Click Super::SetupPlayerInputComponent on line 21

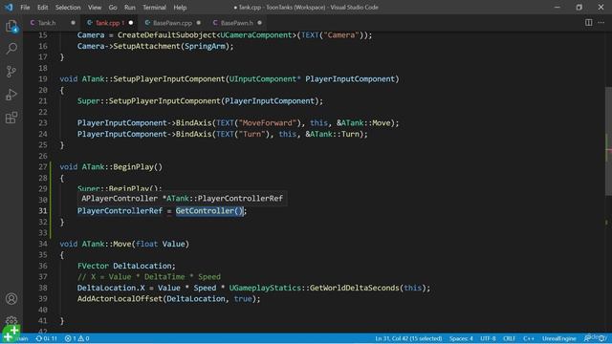(149, 101)
